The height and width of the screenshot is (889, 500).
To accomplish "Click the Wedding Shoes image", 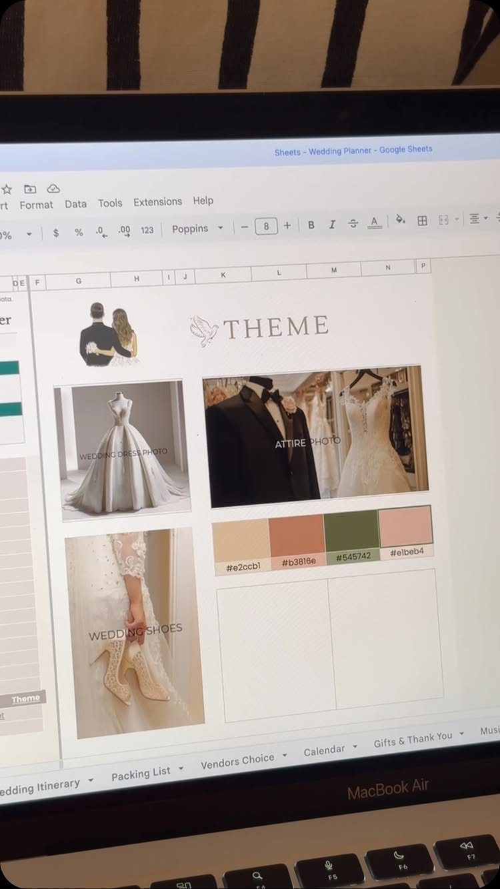I will pyautogui.click(x=135, y=634).
